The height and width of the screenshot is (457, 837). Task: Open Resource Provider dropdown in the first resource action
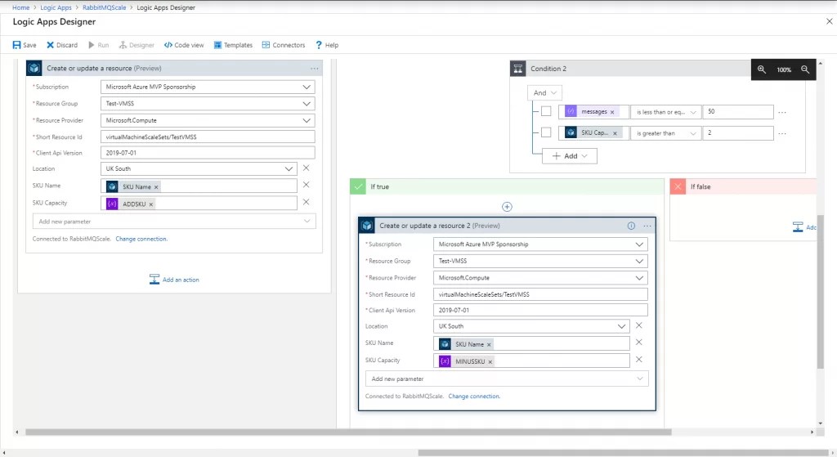click(x=208, y=121)
